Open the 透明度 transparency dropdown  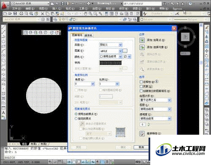pos(170,119)
